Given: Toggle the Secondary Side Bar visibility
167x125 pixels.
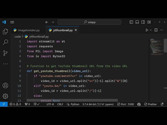Looking at the screenshot, I should (143, 22).
